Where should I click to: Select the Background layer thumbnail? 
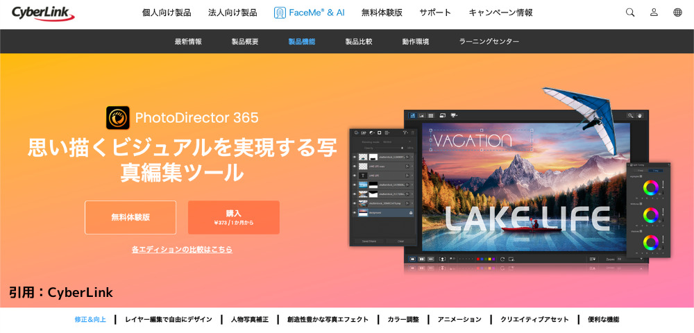pyautogui.click(x=363, y=212)
